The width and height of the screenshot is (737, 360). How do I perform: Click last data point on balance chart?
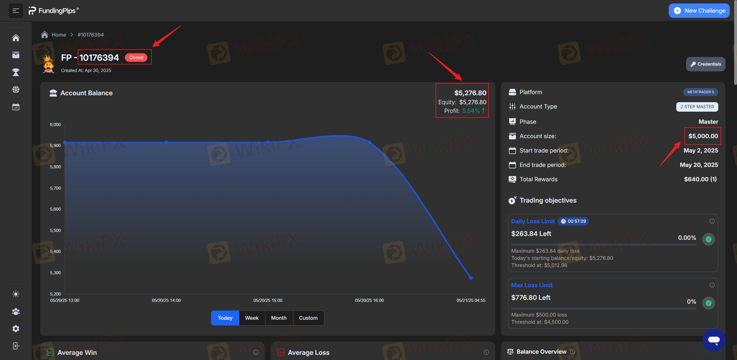click(471, 278)
